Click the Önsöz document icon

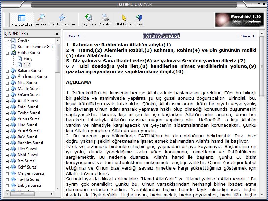(x=13, y=41)
